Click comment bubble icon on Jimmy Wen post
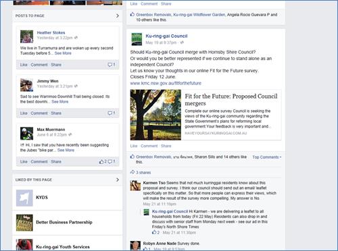This screenshot has width=338, height=251. (110, 113)
